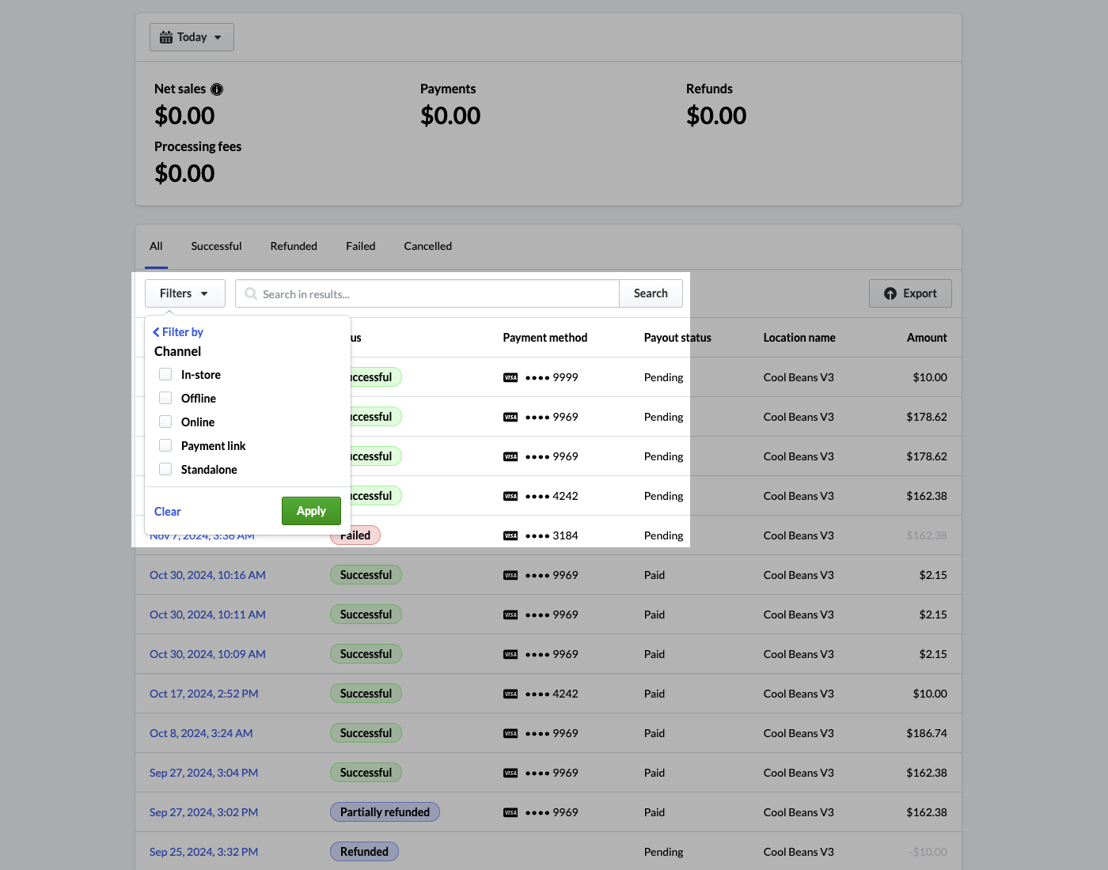Tick the Online channel checkbox
Viewport: 1108px width, 870px height.
coord(165,422)
